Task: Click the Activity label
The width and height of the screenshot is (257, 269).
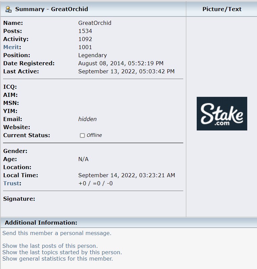Action: click(16, 39)
